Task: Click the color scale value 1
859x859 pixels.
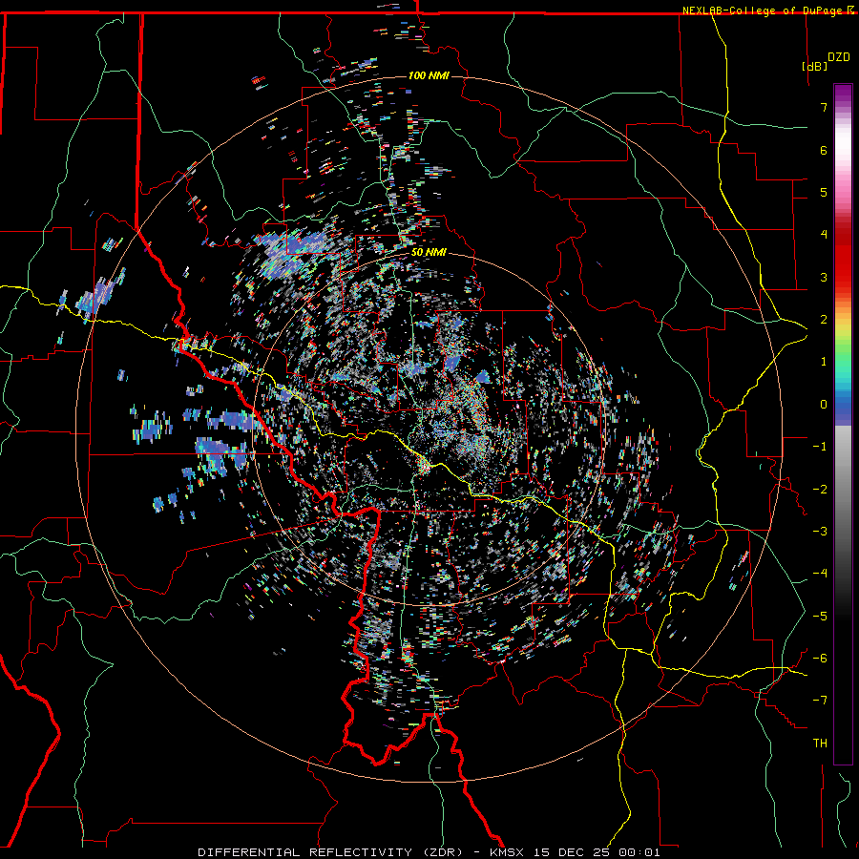Action: [x=824, y=362]
